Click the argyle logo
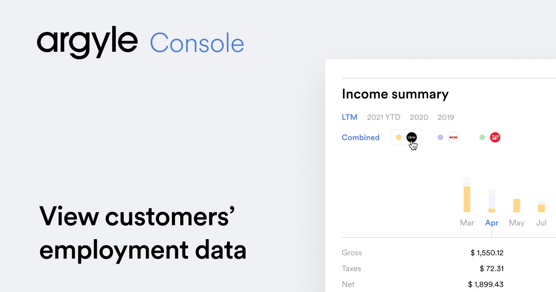Viewport: 556px width, 292px height. tap(87, 44)
